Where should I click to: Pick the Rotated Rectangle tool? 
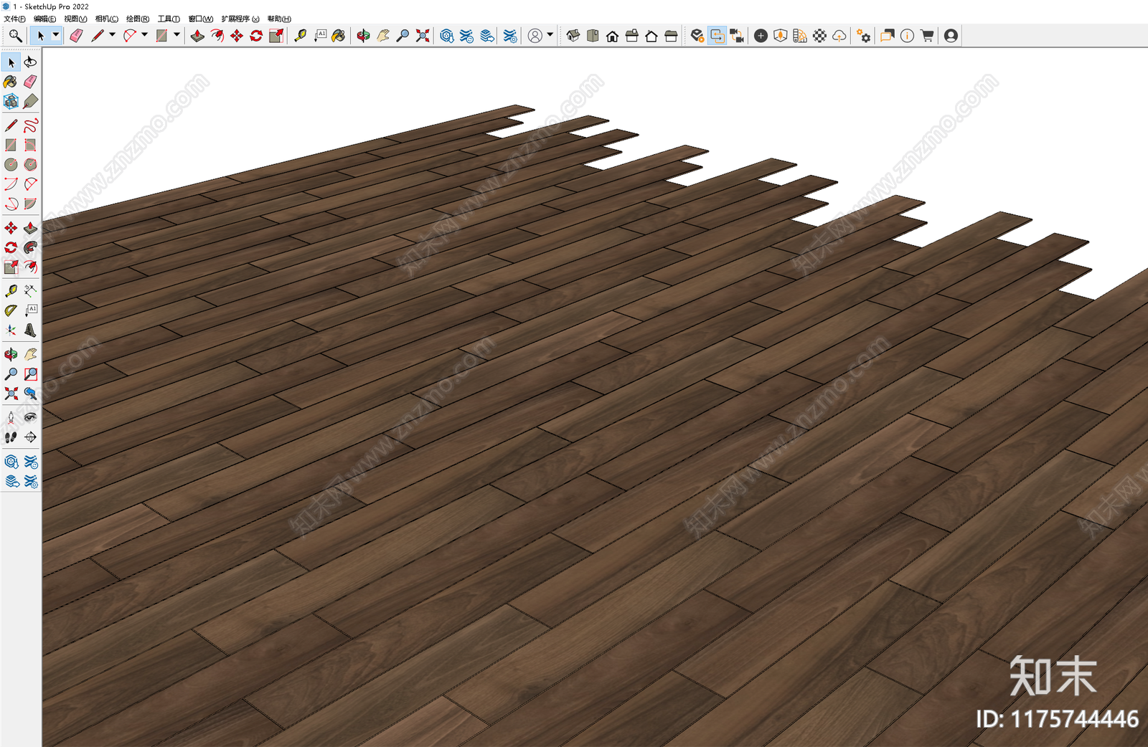[x=30, y=145]
